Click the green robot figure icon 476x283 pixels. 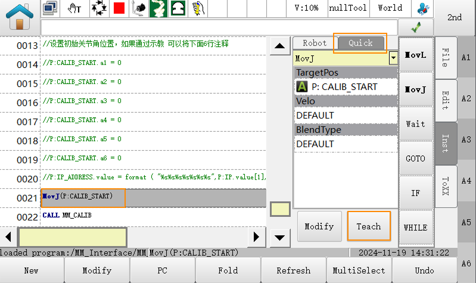coord(157,9)
